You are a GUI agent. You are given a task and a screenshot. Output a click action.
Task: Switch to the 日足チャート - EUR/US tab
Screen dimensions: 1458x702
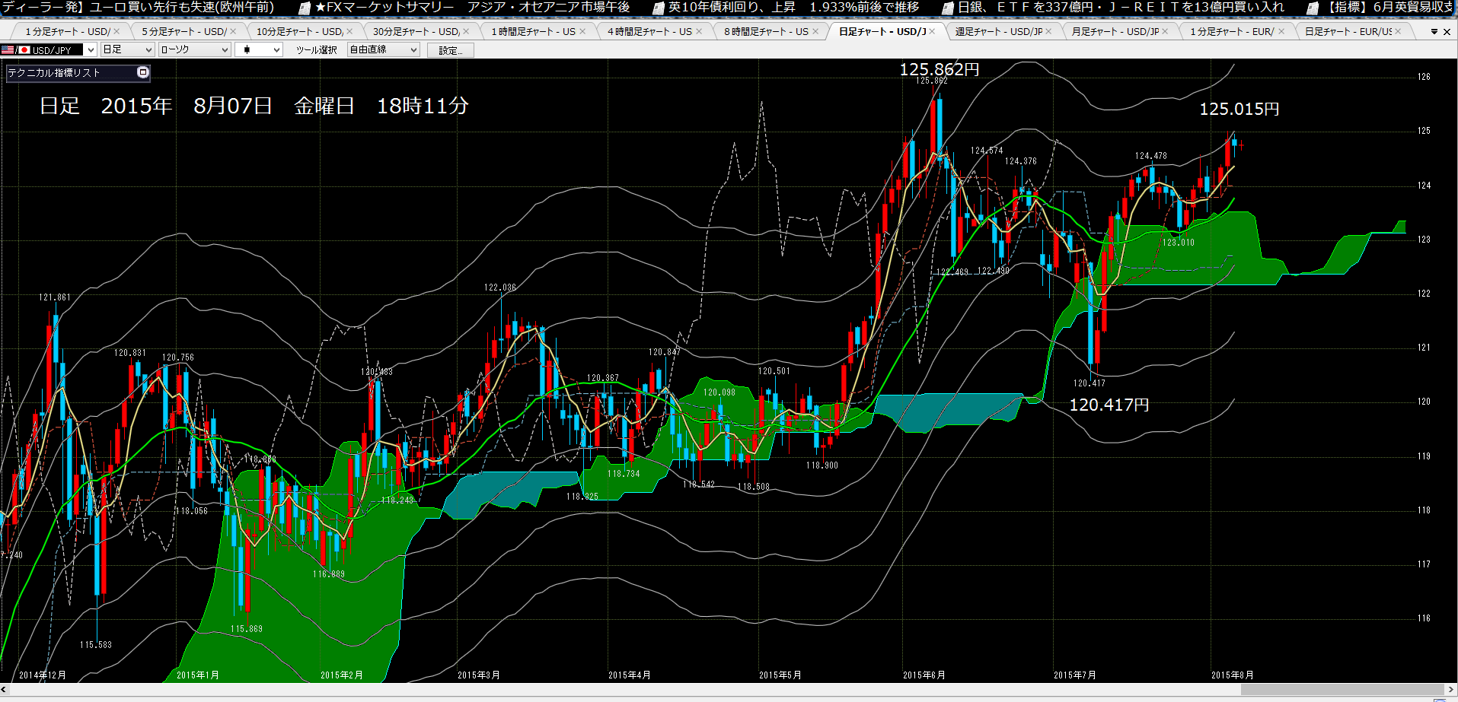click(1348, 31)
